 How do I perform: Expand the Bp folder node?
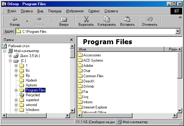point(16,75)
